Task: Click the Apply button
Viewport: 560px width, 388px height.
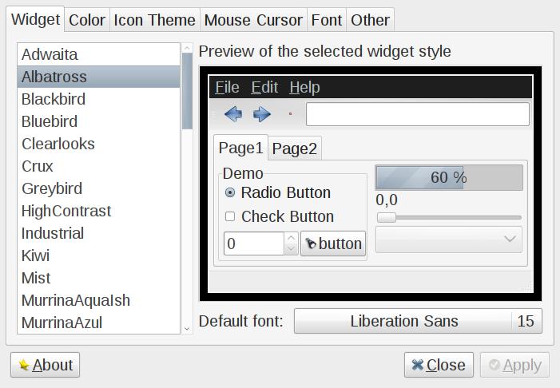Action: pyautogui.click(x=514, y=365)
